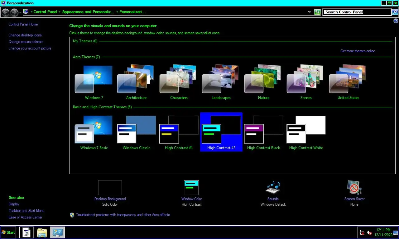This screenshot has height=239, width=399.
Task: Select the Landscapes theme
Action: point(221,82)
